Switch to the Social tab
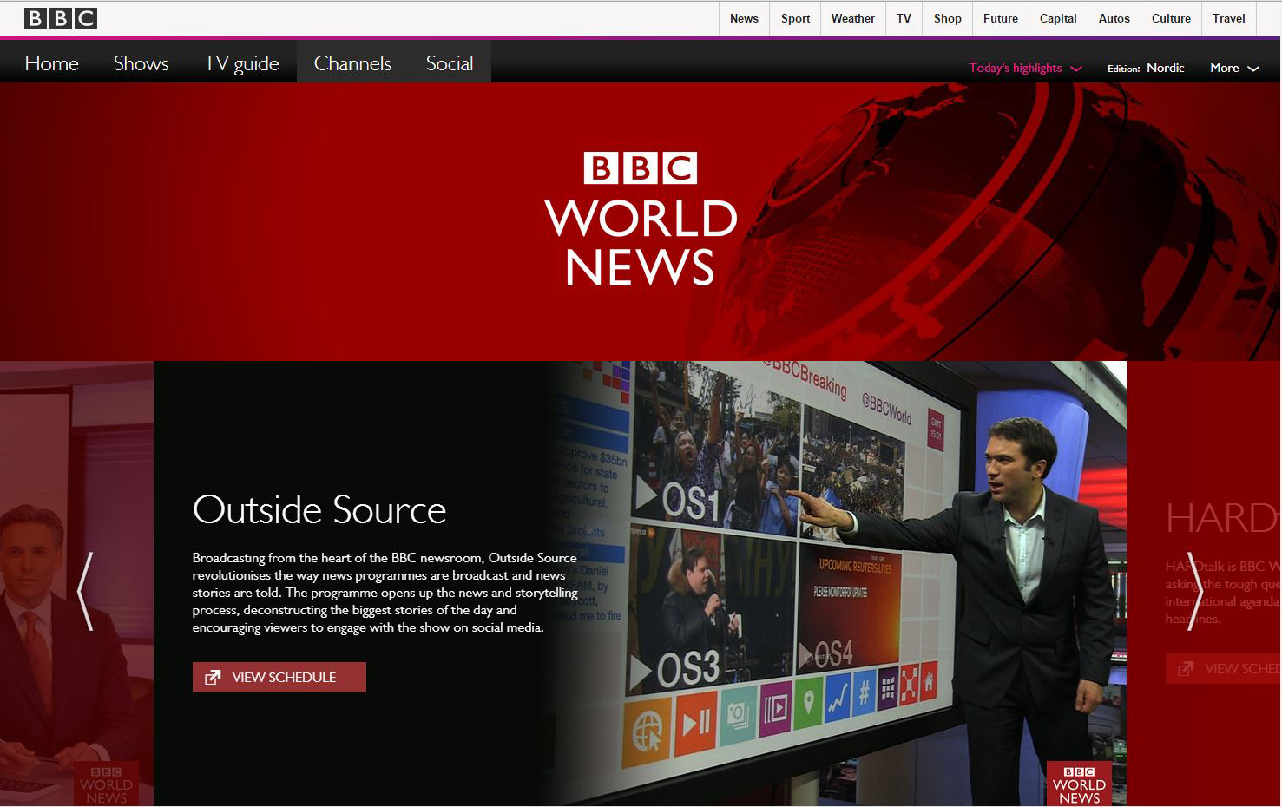1282x807 pixels. point(450,63)
